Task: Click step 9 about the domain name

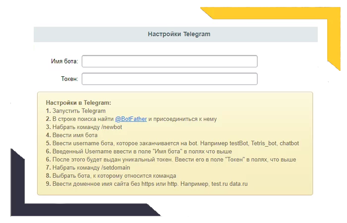Action: click(x=146, y=184)
